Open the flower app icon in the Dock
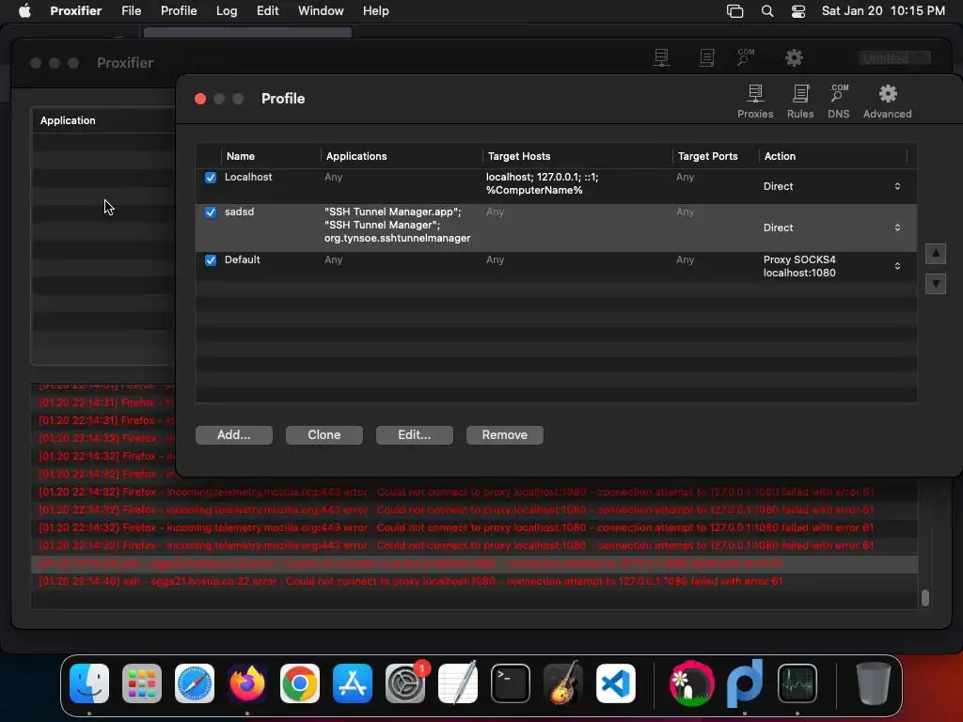Screen dimensions: 963x722 coord(691,683)
